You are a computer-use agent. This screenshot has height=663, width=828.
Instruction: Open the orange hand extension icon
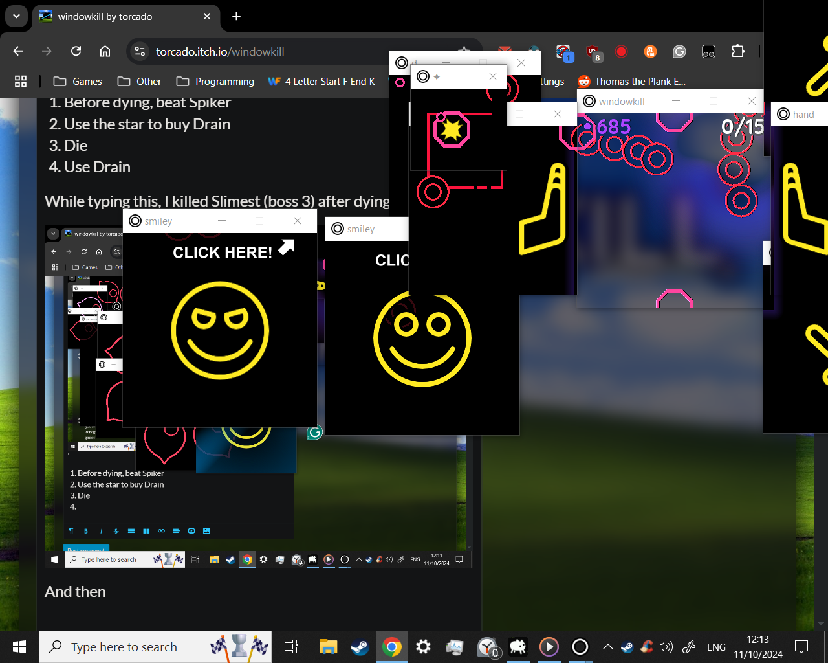[650, 51]
